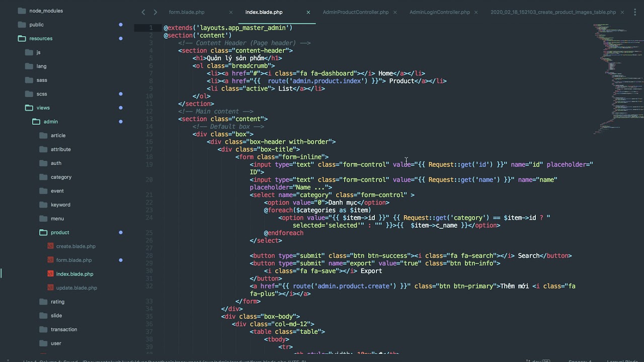Close the create_product_images_table.php tab
Image resolution: width=644 pixels, height=362 pixels.
click(622, 12)
